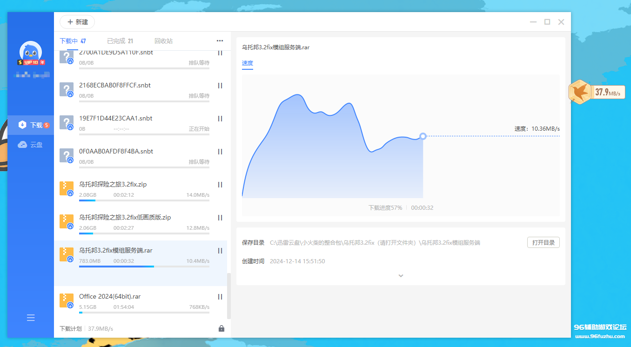The image size is (631, 347).
Task: Pause the Office 2024(64bit).rar download
Action: pos(220,297)
